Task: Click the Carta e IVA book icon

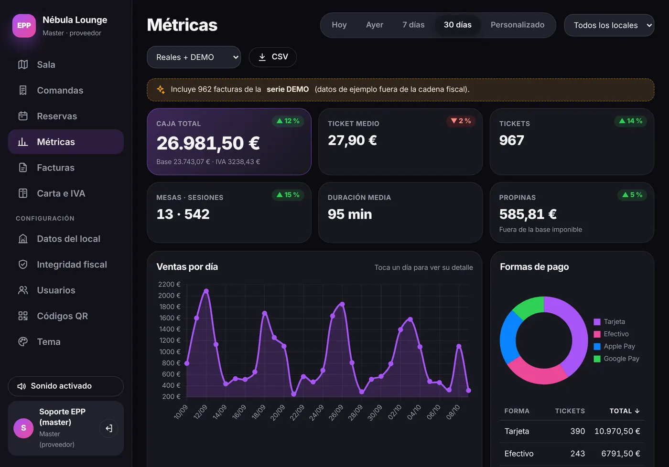Action: tap(23, 193)
